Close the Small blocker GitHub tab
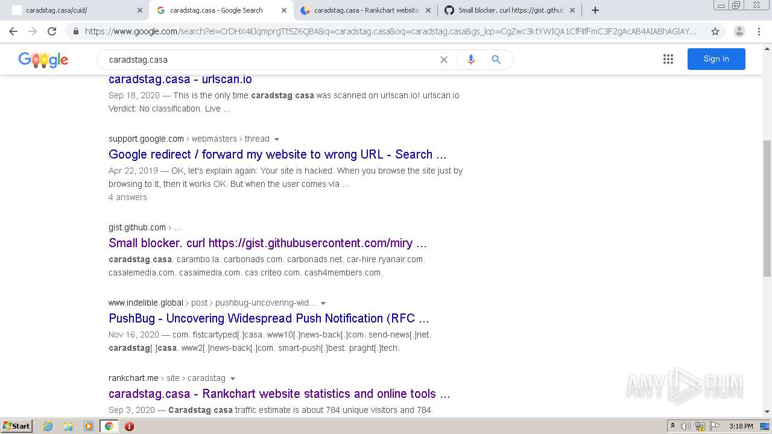The image size is (772, 434). click(x=572, y=10)
